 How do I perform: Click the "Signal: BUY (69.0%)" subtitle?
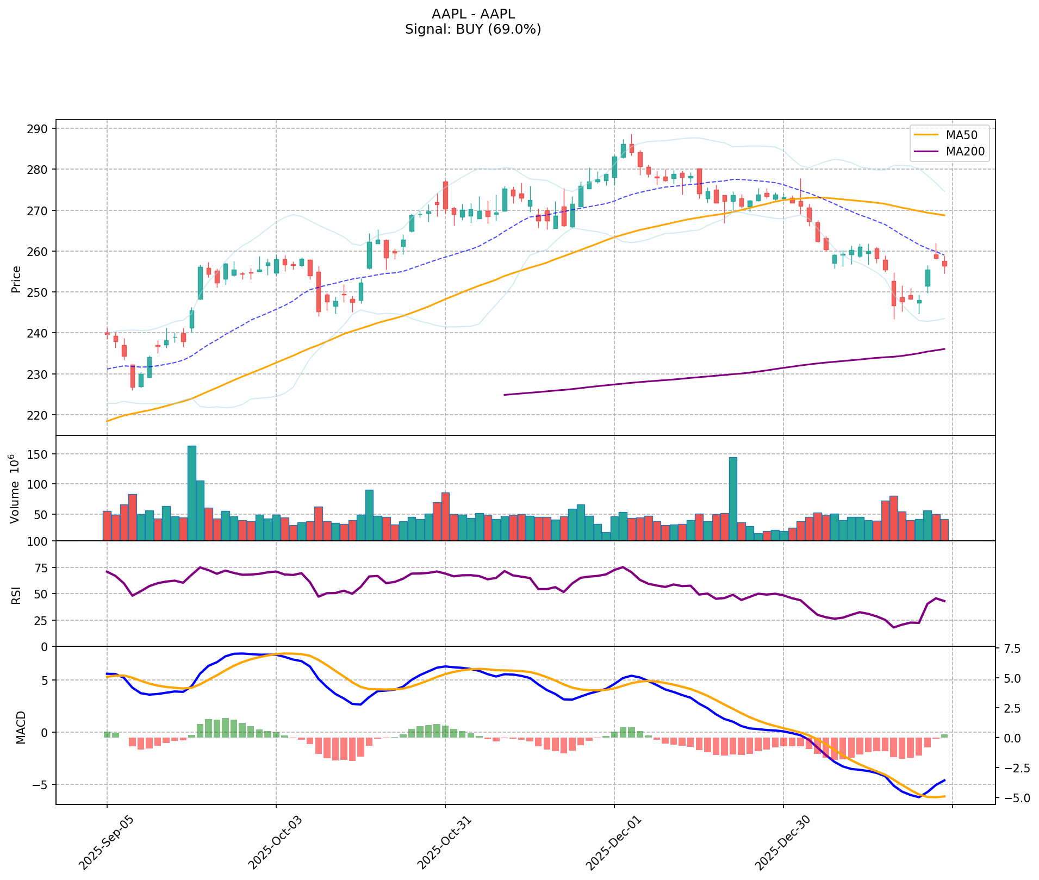(472, 29)
